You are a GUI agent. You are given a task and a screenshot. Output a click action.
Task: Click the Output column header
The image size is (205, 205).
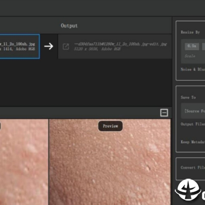coord(69,26)
